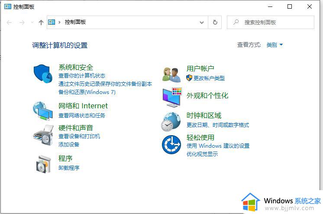Click the magnifier icon in search box
This screenshot has height=214, width=323.
click(x=236, y=22)
